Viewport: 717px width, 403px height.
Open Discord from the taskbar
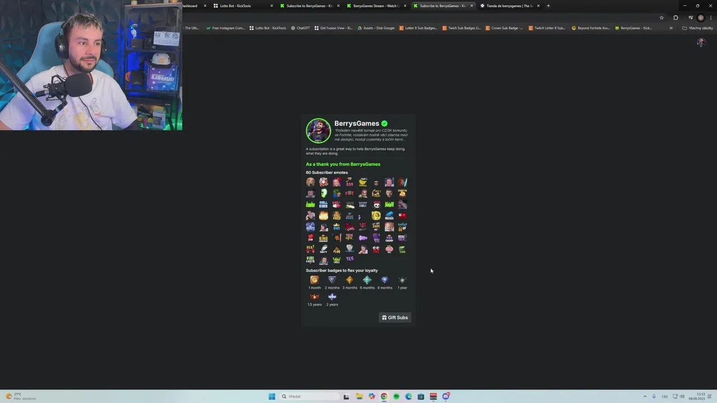pyautogui.click(x=446, y=396)
